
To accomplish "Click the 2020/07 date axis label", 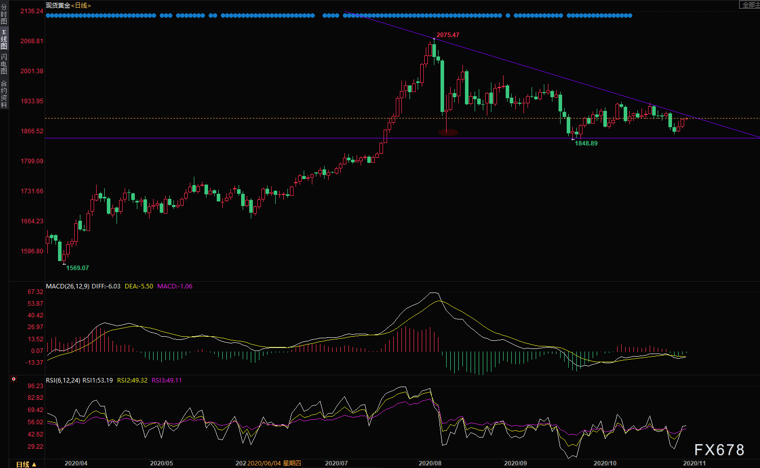I will (336, 463).
